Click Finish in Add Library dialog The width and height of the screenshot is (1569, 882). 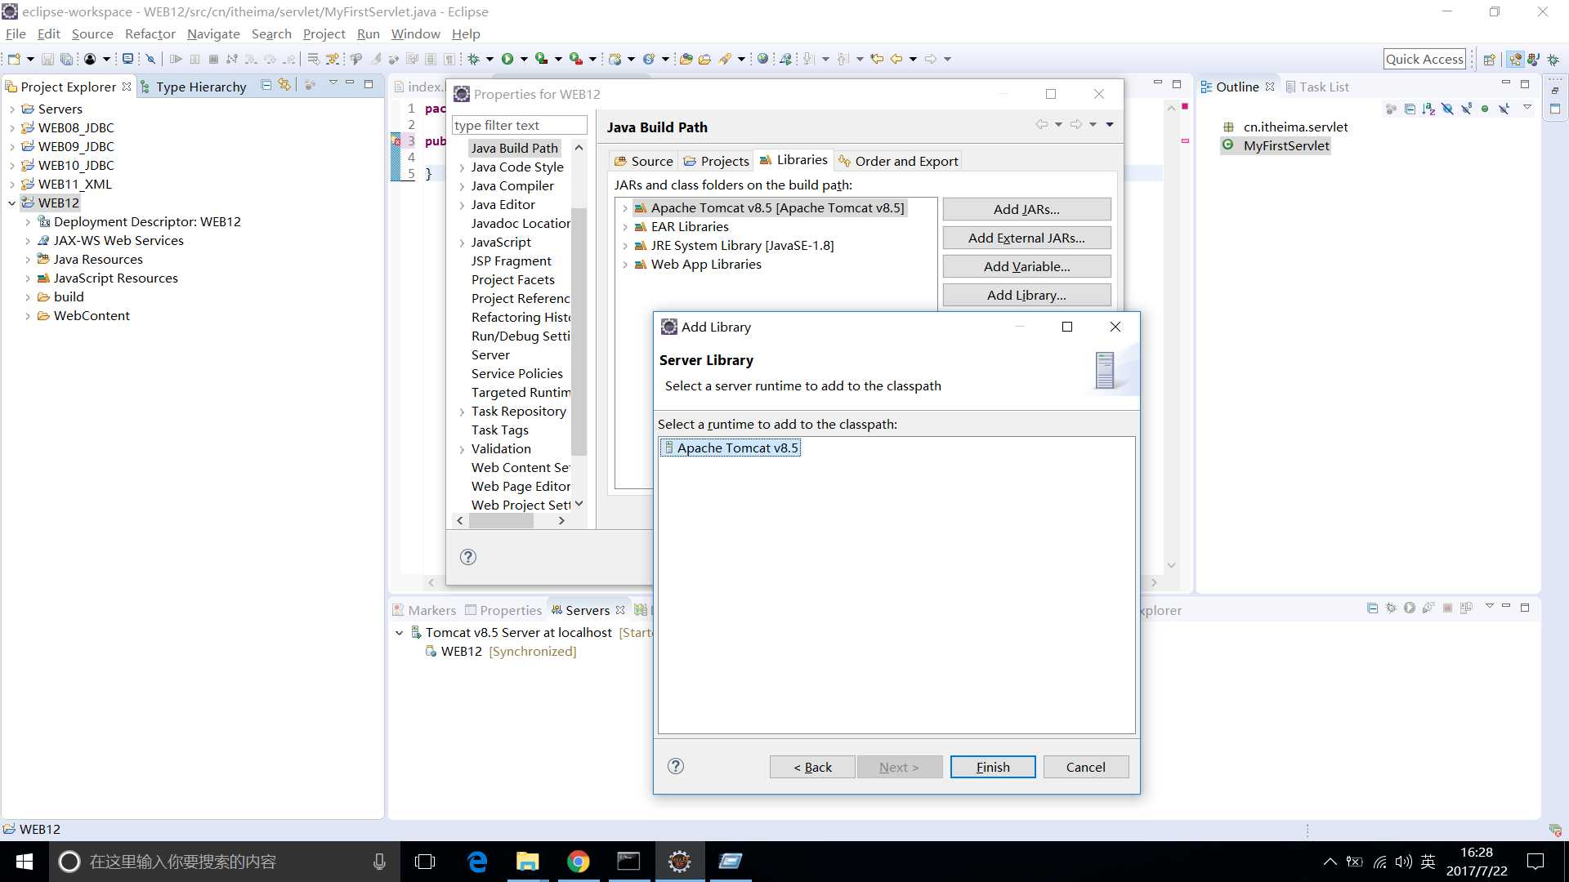[993, 767]
